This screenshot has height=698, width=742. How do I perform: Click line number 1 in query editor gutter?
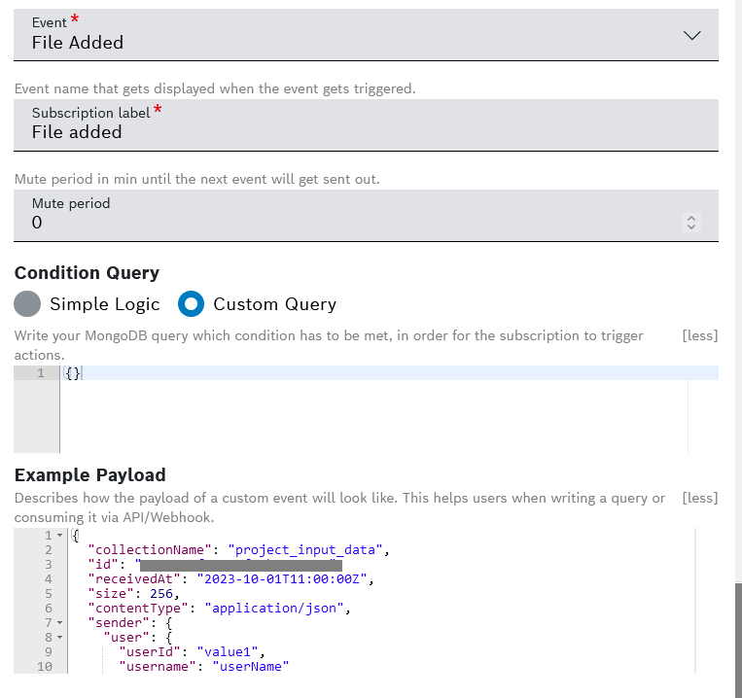click(41, 373)
